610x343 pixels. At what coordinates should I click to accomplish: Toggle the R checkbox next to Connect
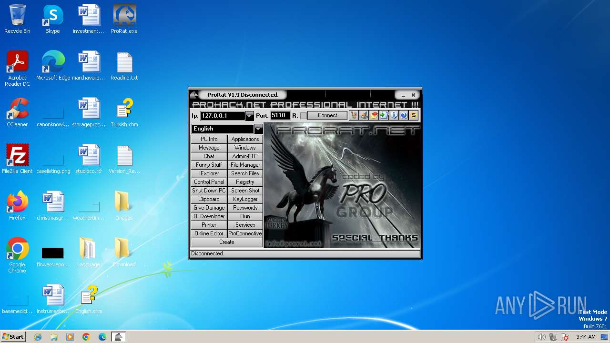(303, 116)
